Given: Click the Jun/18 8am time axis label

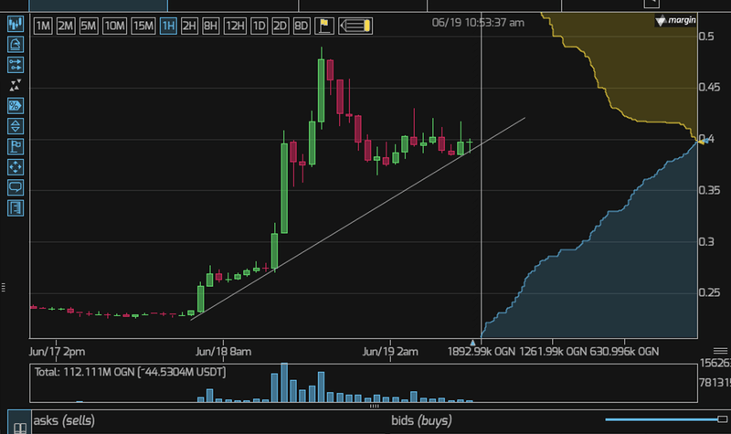Looking at the screenshot, I should [223, 352].
